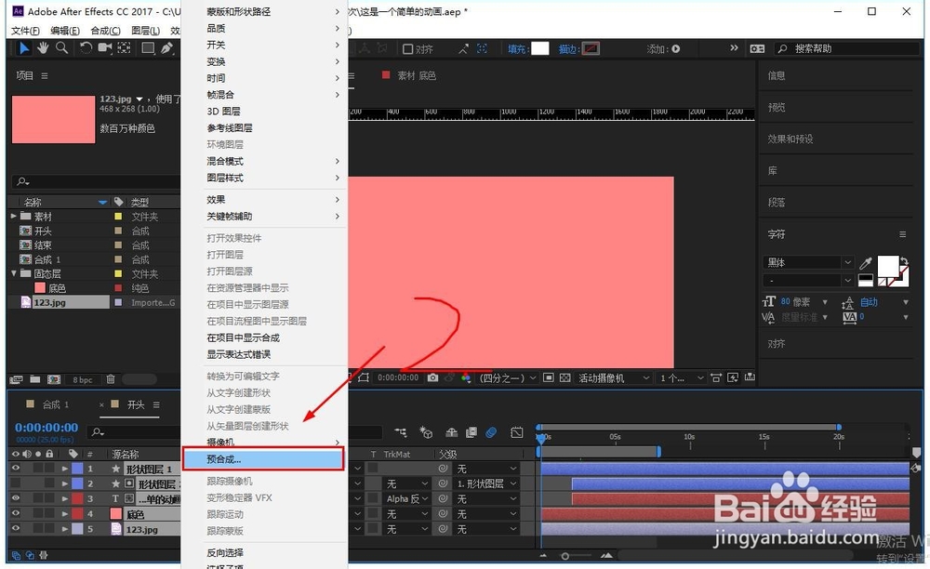Expand layer 4 底色 properties

click(x=65, y=514)
